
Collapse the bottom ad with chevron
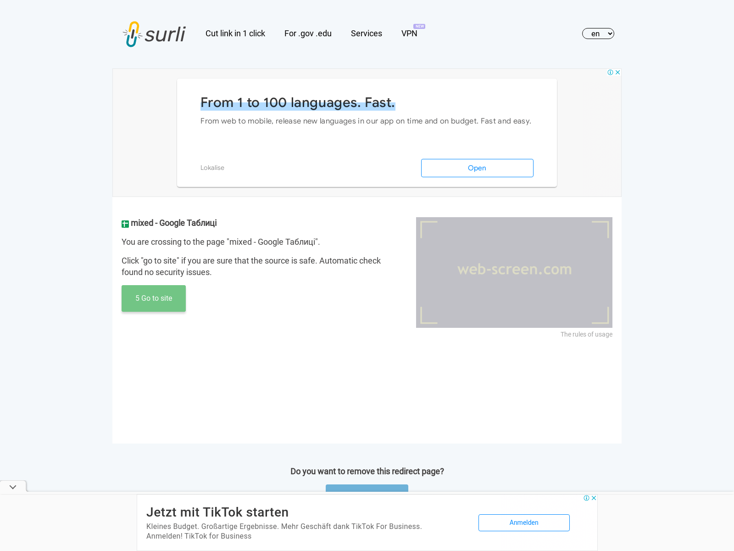coord(13,487)
